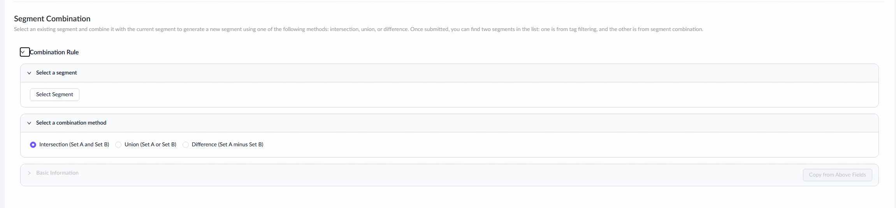Click the "Select a segment" panel title
The height and width of the screenshot is (208, 896).
click(x=56, y=73)
